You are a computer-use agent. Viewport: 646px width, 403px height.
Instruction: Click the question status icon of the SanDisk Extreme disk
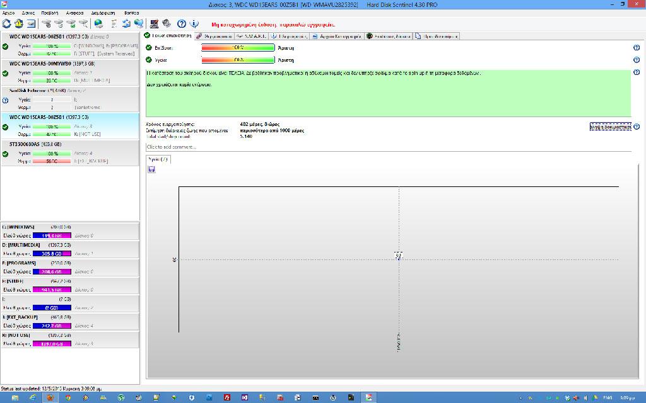(x=5, y=100)
